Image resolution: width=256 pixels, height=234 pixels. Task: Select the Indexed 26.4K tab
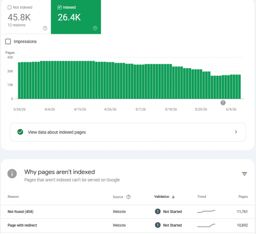pos(76,17)
